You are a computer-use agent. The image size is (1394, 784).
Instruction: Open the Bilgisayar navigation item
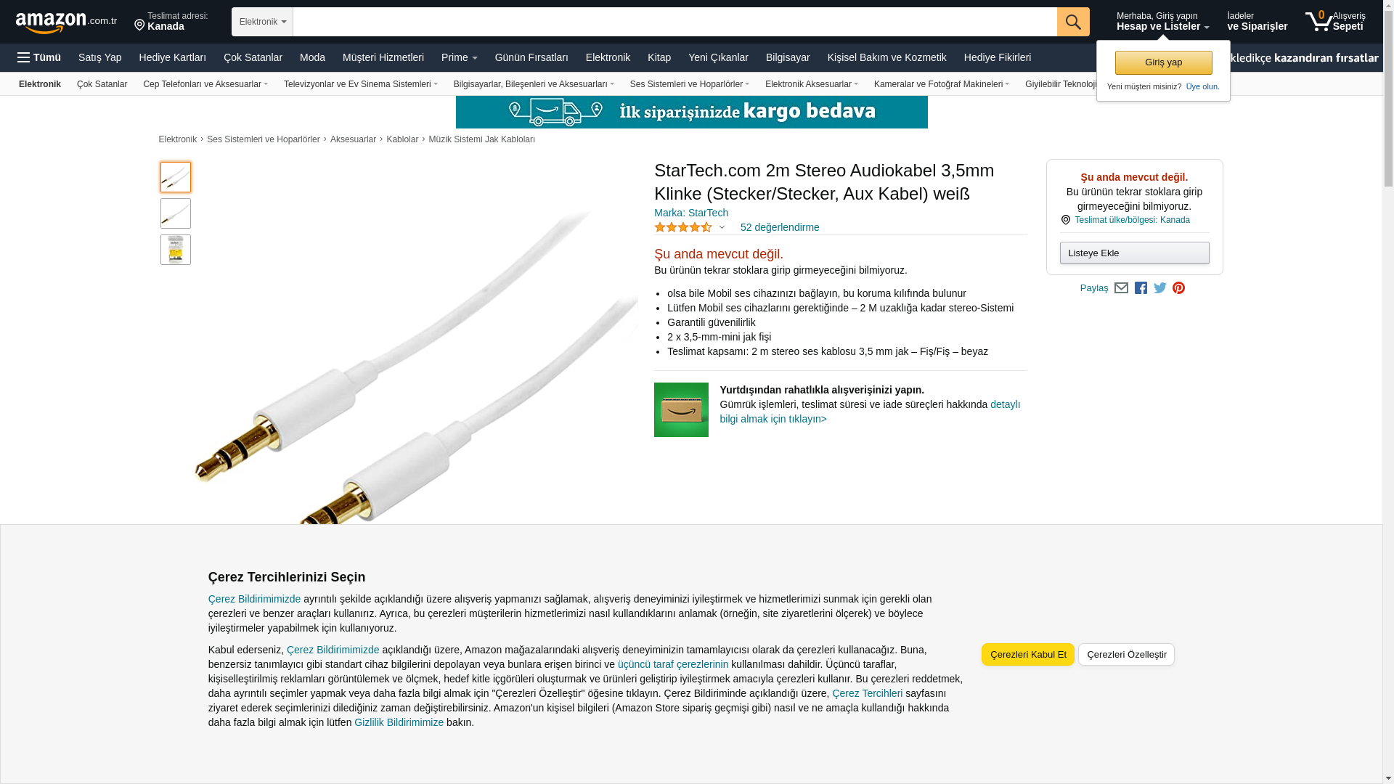[788, 57]
